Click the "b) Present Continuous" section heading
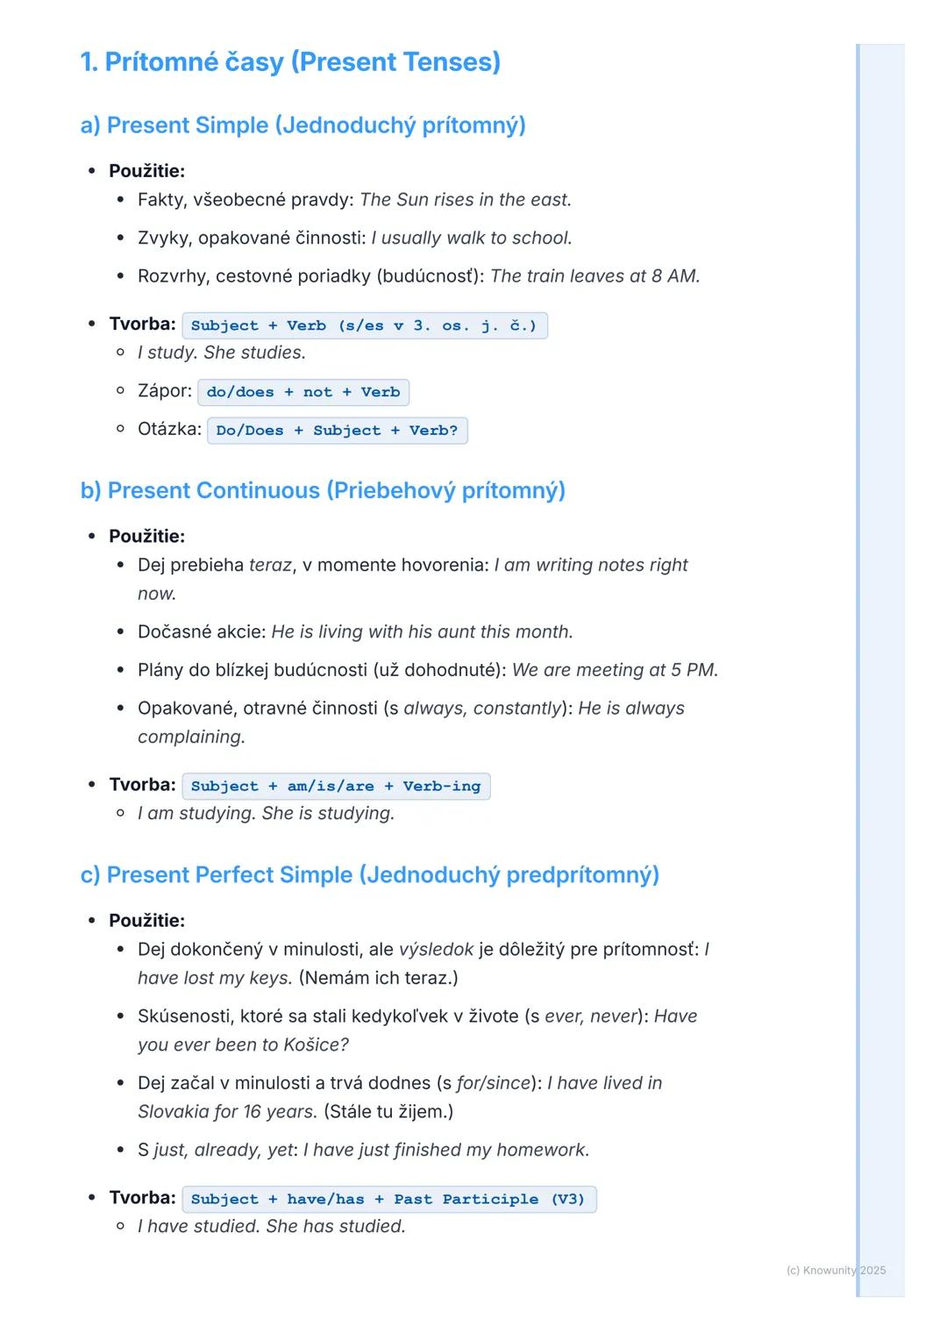947x1340 pixels. [323, 490]
